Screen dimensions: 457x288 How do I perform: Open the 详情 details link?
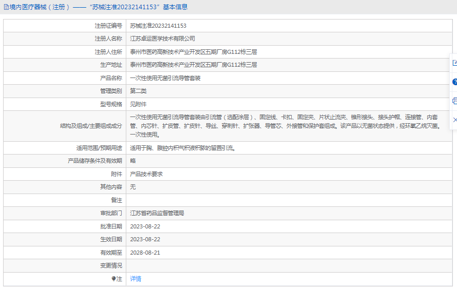click(136, 279)
